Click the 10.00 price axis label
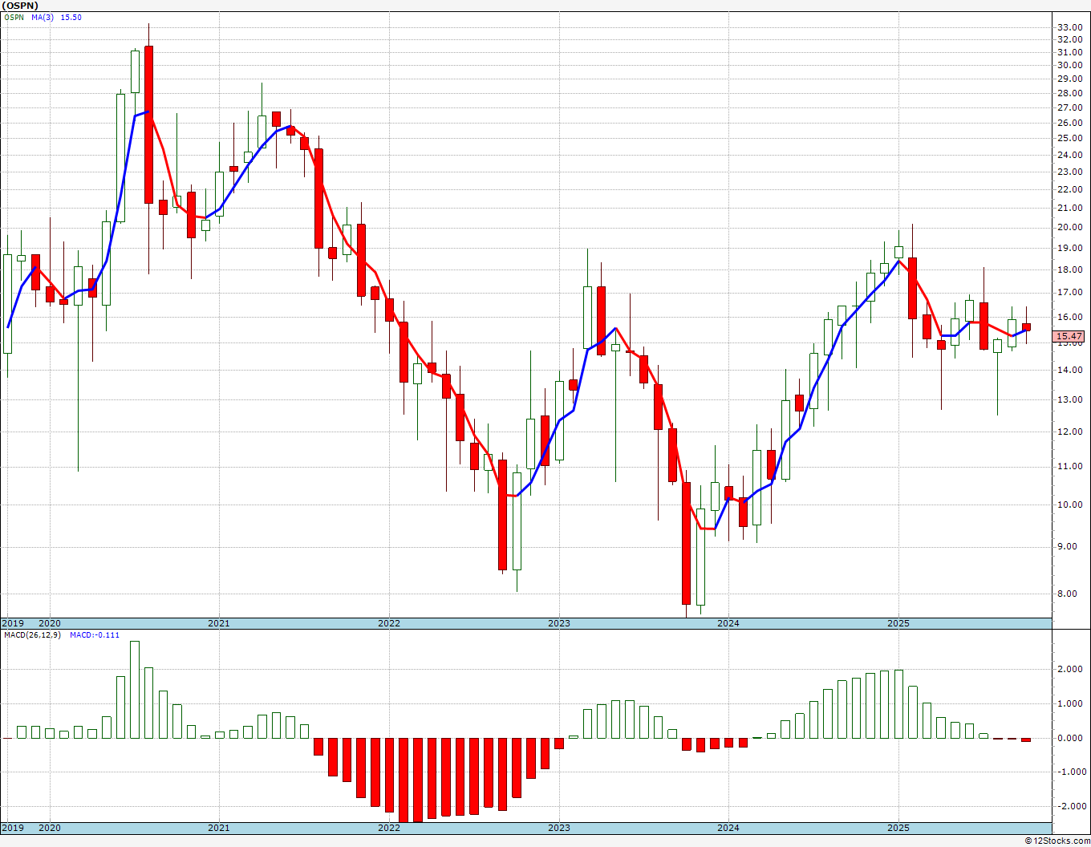Image resolution: width=1091 pixels, height=847 pixels. [x=1070, y=505]
